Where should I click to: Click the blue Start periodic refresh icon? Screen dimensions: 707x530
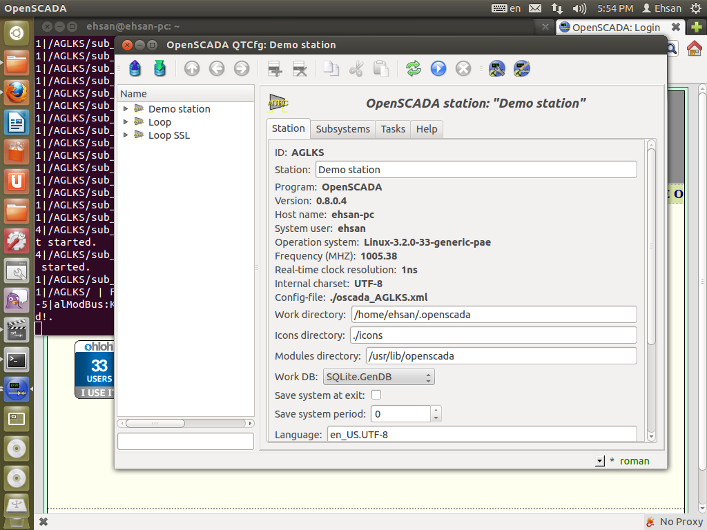click(438, 68)
